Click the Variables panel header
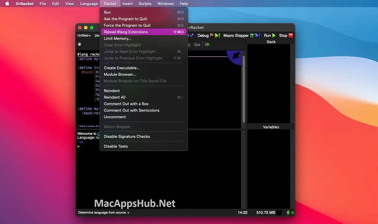The width and height of the screenshot is (378, 224). tap(271, 127)
